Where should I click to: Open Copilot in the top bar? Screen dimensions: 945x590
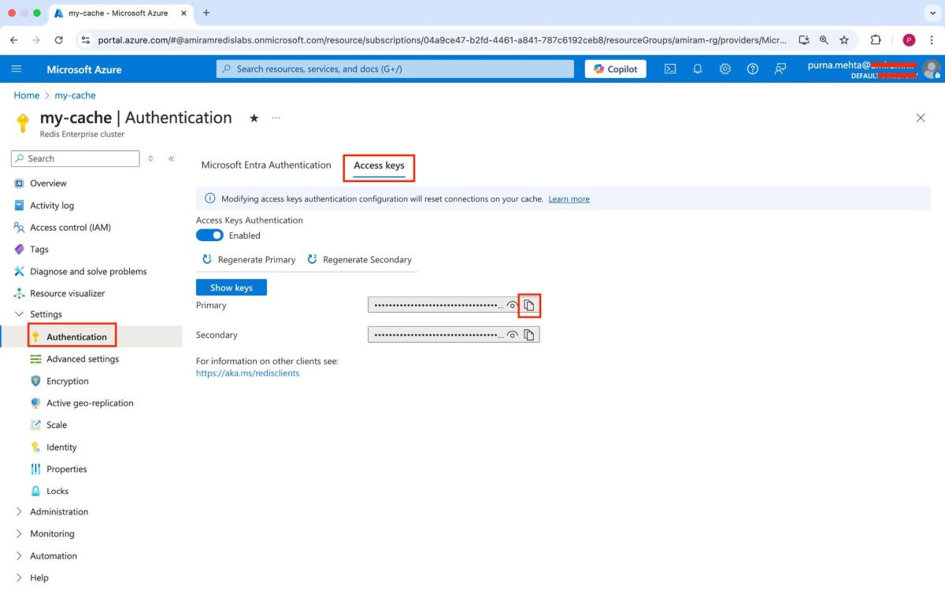click(x=615, y=69)
